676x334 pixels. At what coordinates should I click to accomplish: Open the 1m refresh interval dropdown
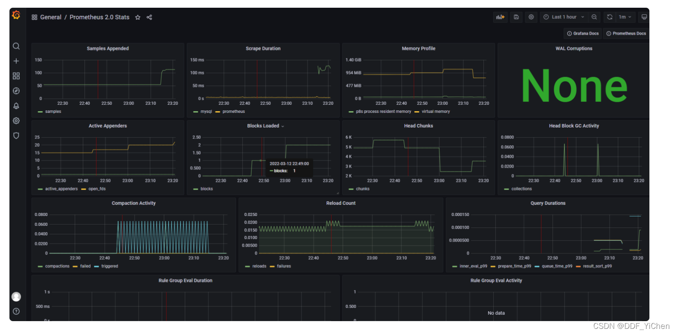625,17
